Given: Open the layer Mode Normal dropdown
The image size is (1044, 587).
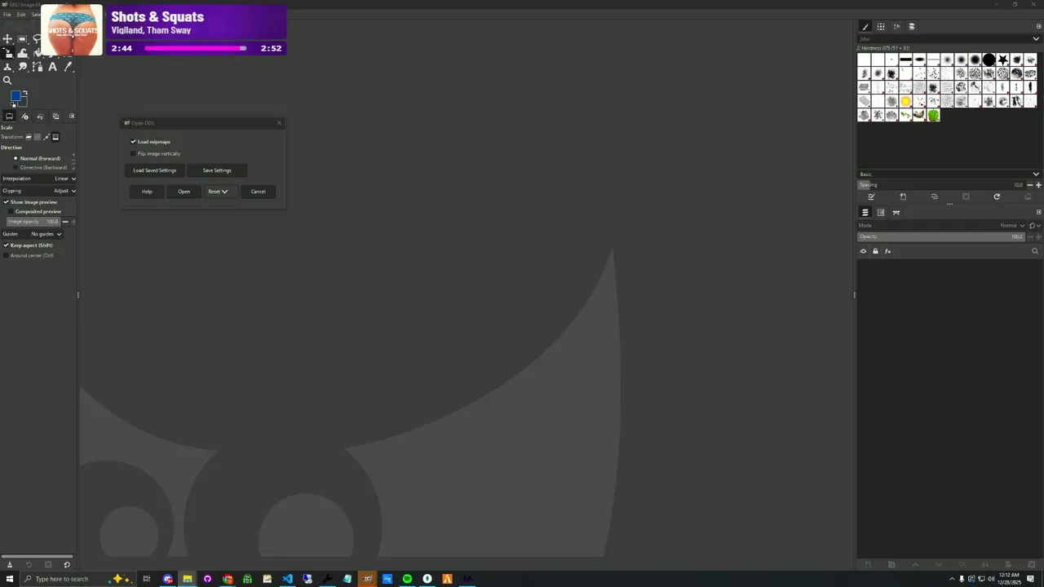Looking at the screenshot, I should click(941, 226).
